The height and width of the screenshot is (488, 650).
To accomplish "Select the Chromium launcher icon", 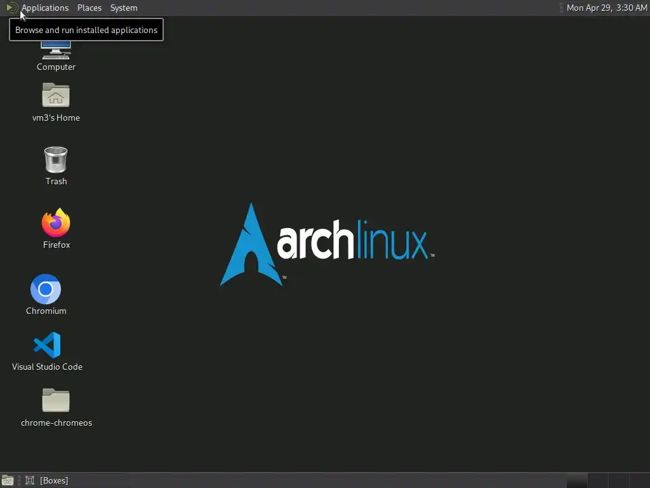I will 46,289.
